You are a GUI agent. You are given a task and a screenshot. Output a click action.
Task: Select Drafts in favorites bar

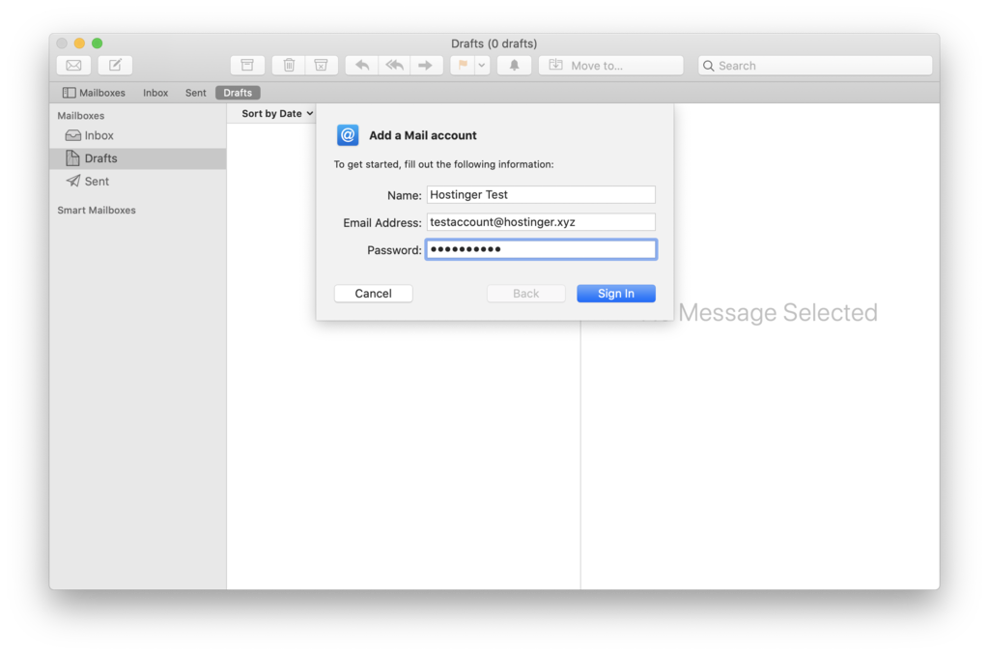coord(238,93)
